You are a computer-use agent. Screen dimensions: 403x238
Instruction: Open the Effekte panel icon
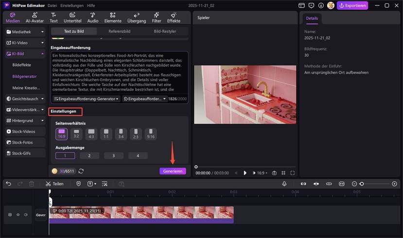tap(174, 17)
